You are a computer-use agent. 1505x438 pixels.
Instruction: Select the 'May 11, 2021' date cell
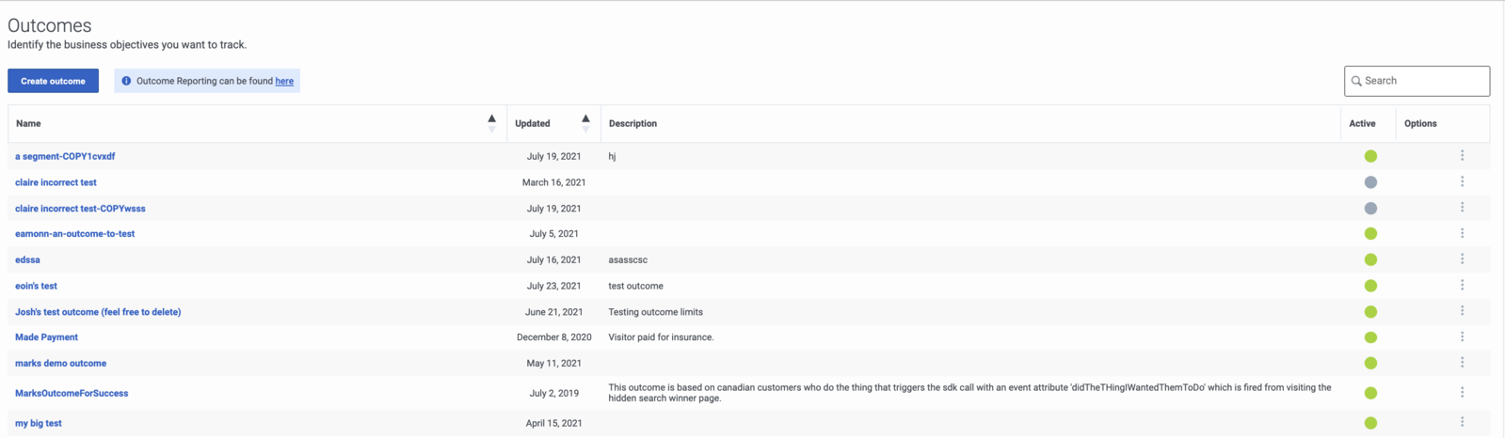[554, 363]
